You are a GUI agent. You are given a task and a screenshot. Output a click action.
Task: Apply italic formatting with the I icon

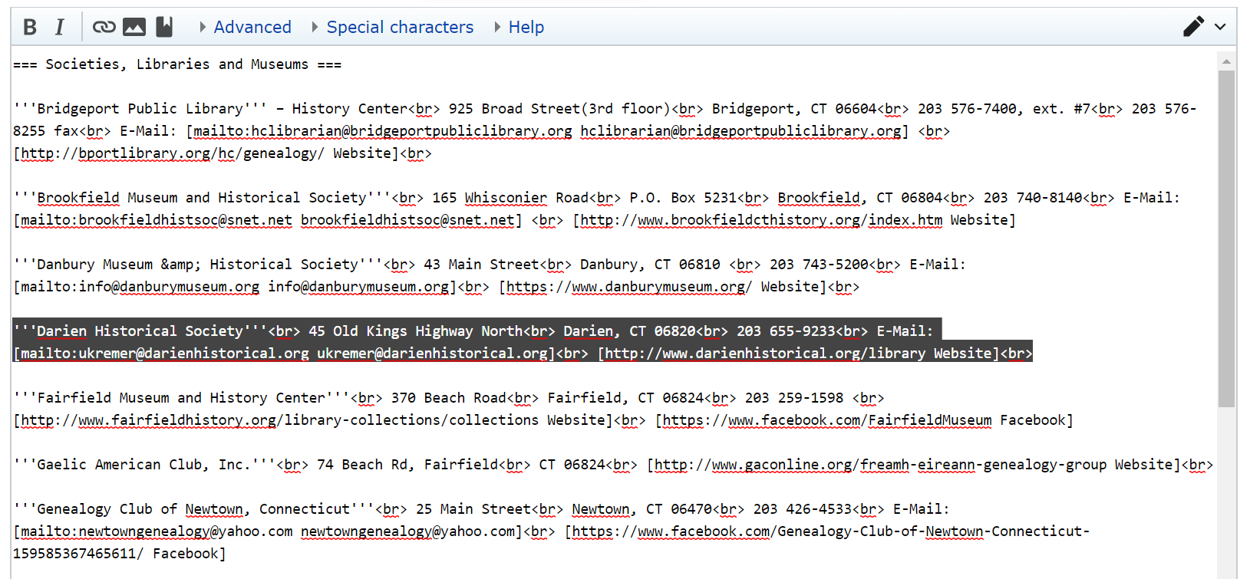coord(60,27)
